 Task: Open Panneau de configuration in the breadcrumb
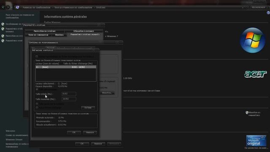click(37, 8)
